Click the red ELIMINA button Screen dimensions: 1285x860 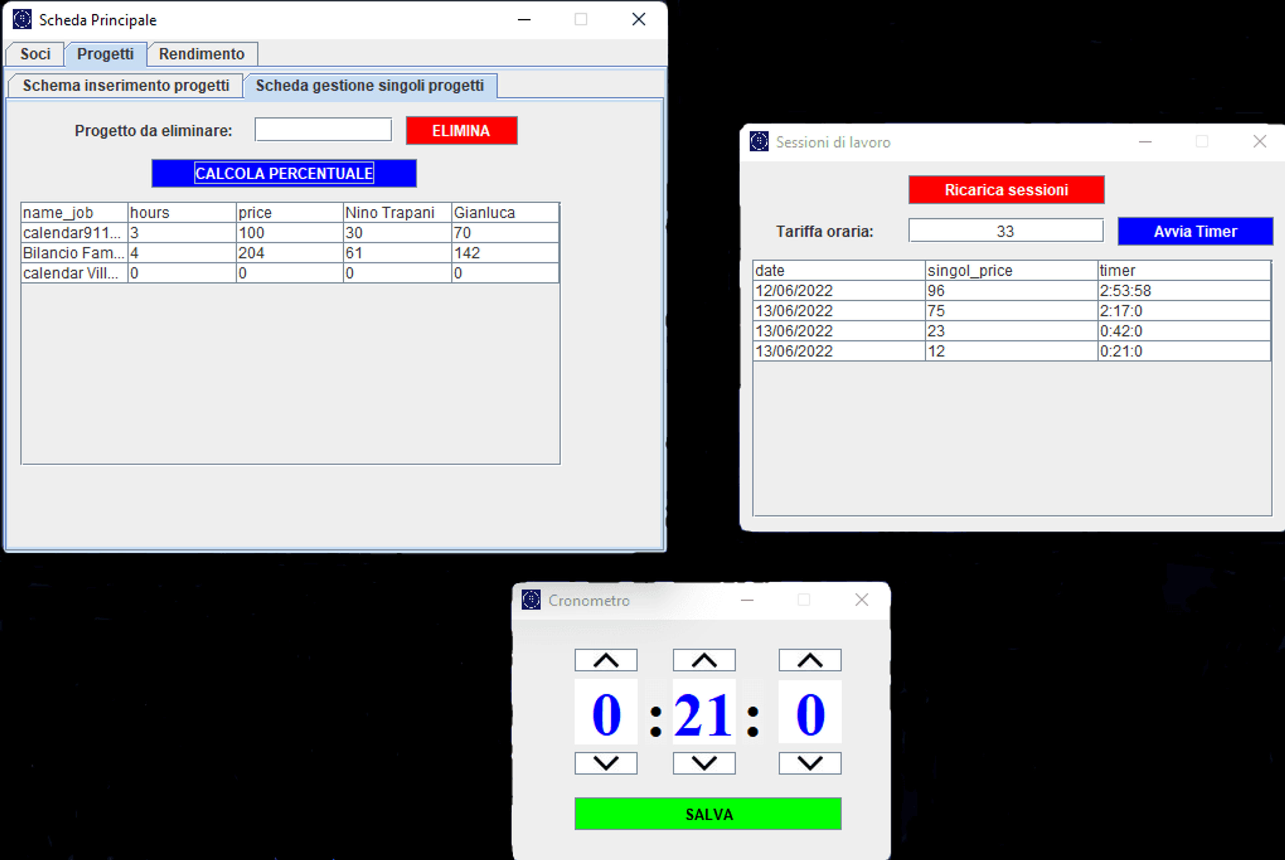[461, 130]
